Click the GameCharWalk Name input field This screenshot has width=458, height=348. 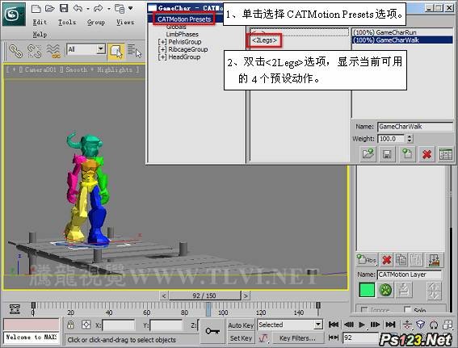[x=414, y=127]
